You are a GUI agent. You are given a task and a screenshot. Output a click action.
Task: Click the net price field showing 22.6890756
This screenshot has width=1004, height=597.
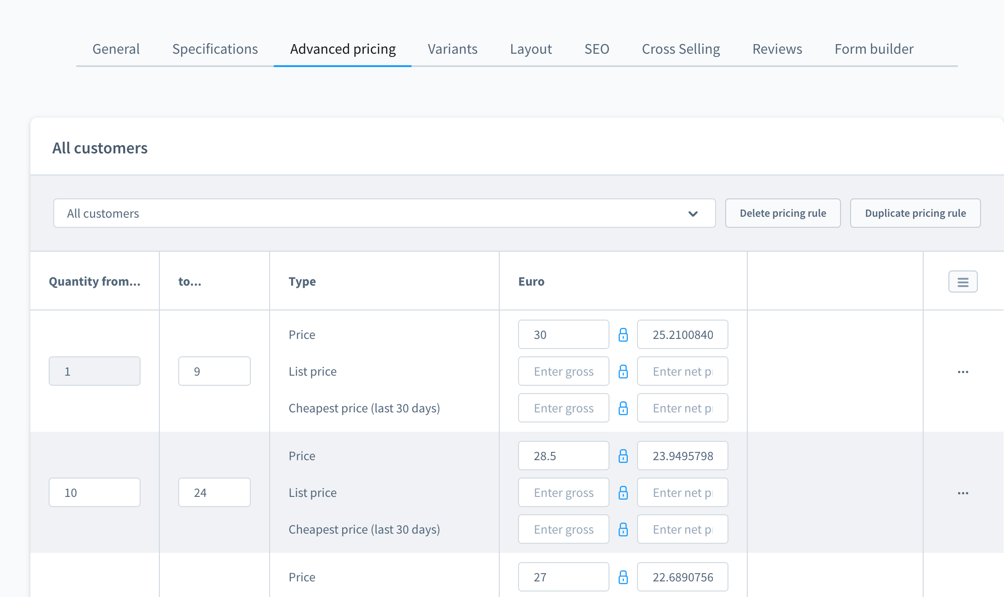[x=682, y=577]
